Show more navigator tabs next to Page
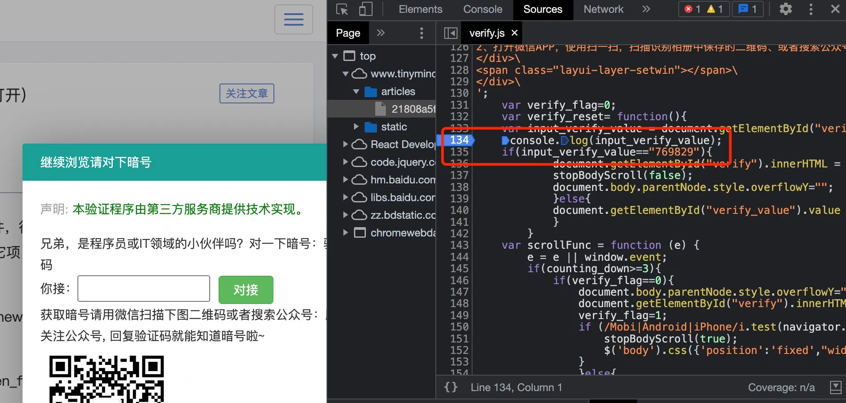This screenshot has width=846, height=403. click(381, 33)
